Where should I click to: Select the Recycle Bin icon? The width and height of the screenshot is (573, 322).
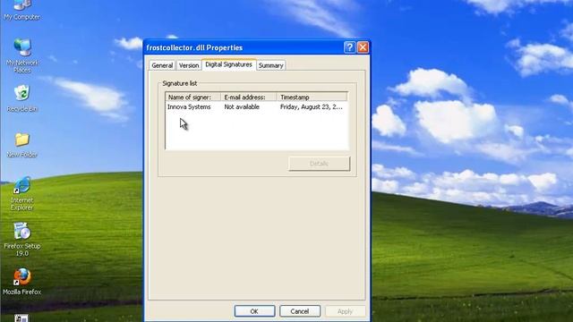coord(21,98)
